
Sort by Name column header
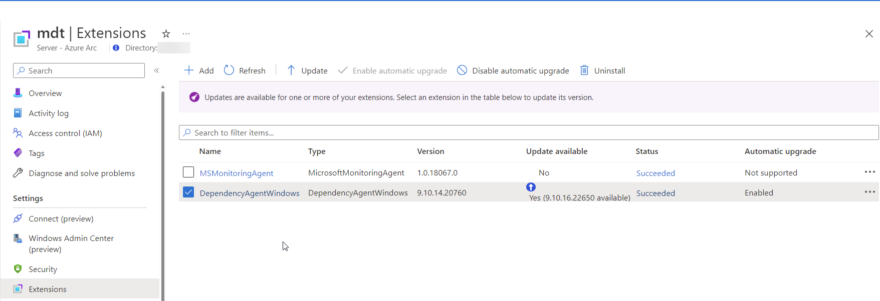210,151
